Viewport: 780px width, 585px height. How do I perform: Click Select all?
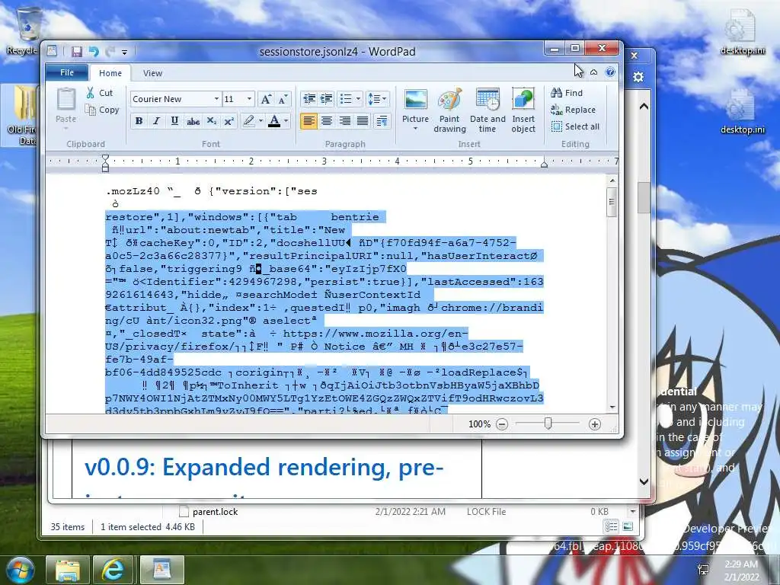pyautogui.click(x=575, y=127)
